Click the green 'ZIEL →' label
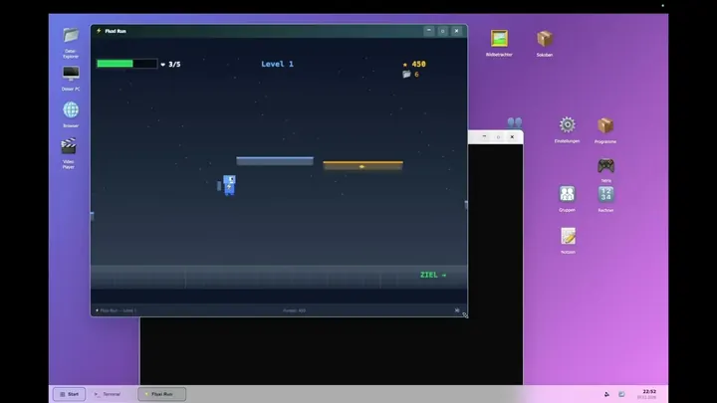The image size is (717, 403). (x=433, y=275)
